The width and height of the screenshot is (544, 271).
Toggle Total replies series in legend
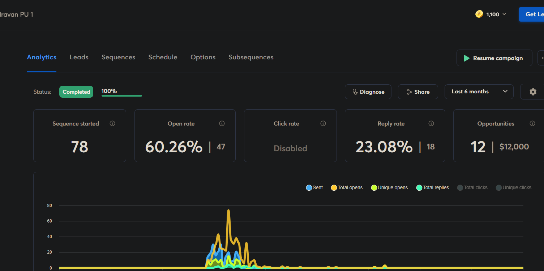pyautogui.click(x=433, y=187)
